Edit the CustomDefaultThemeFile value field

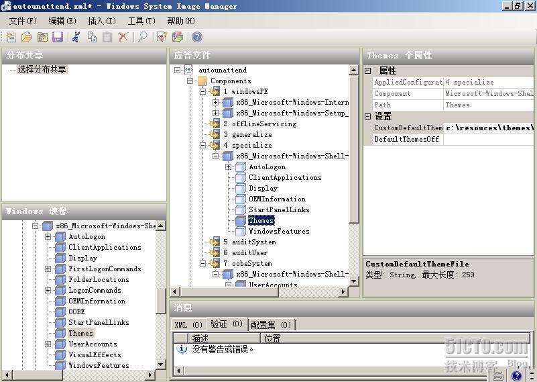tap(489, 128)
